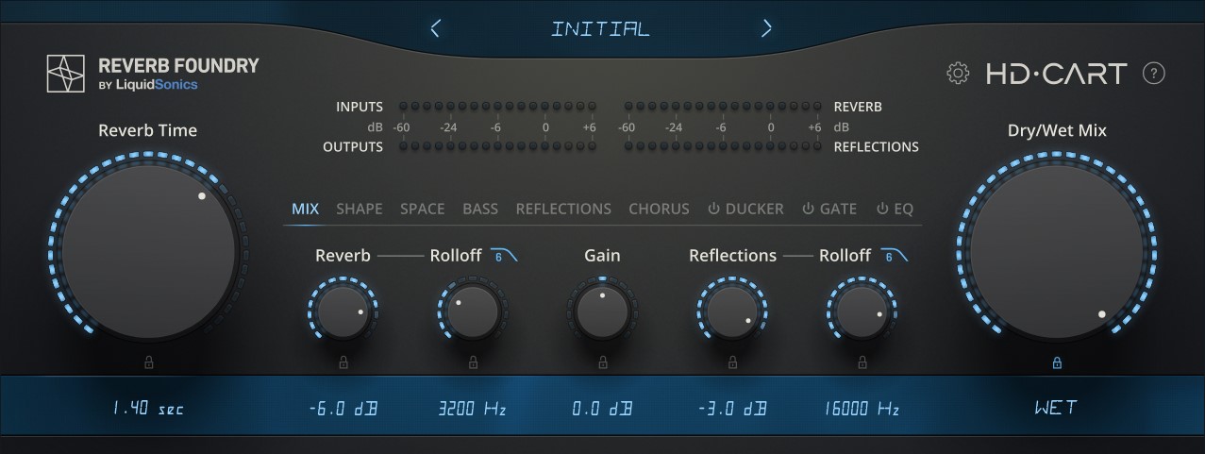This screenshot has height=454, width=1205.
Task: Click the -3.0 dB reflections value
Action: 732,409
